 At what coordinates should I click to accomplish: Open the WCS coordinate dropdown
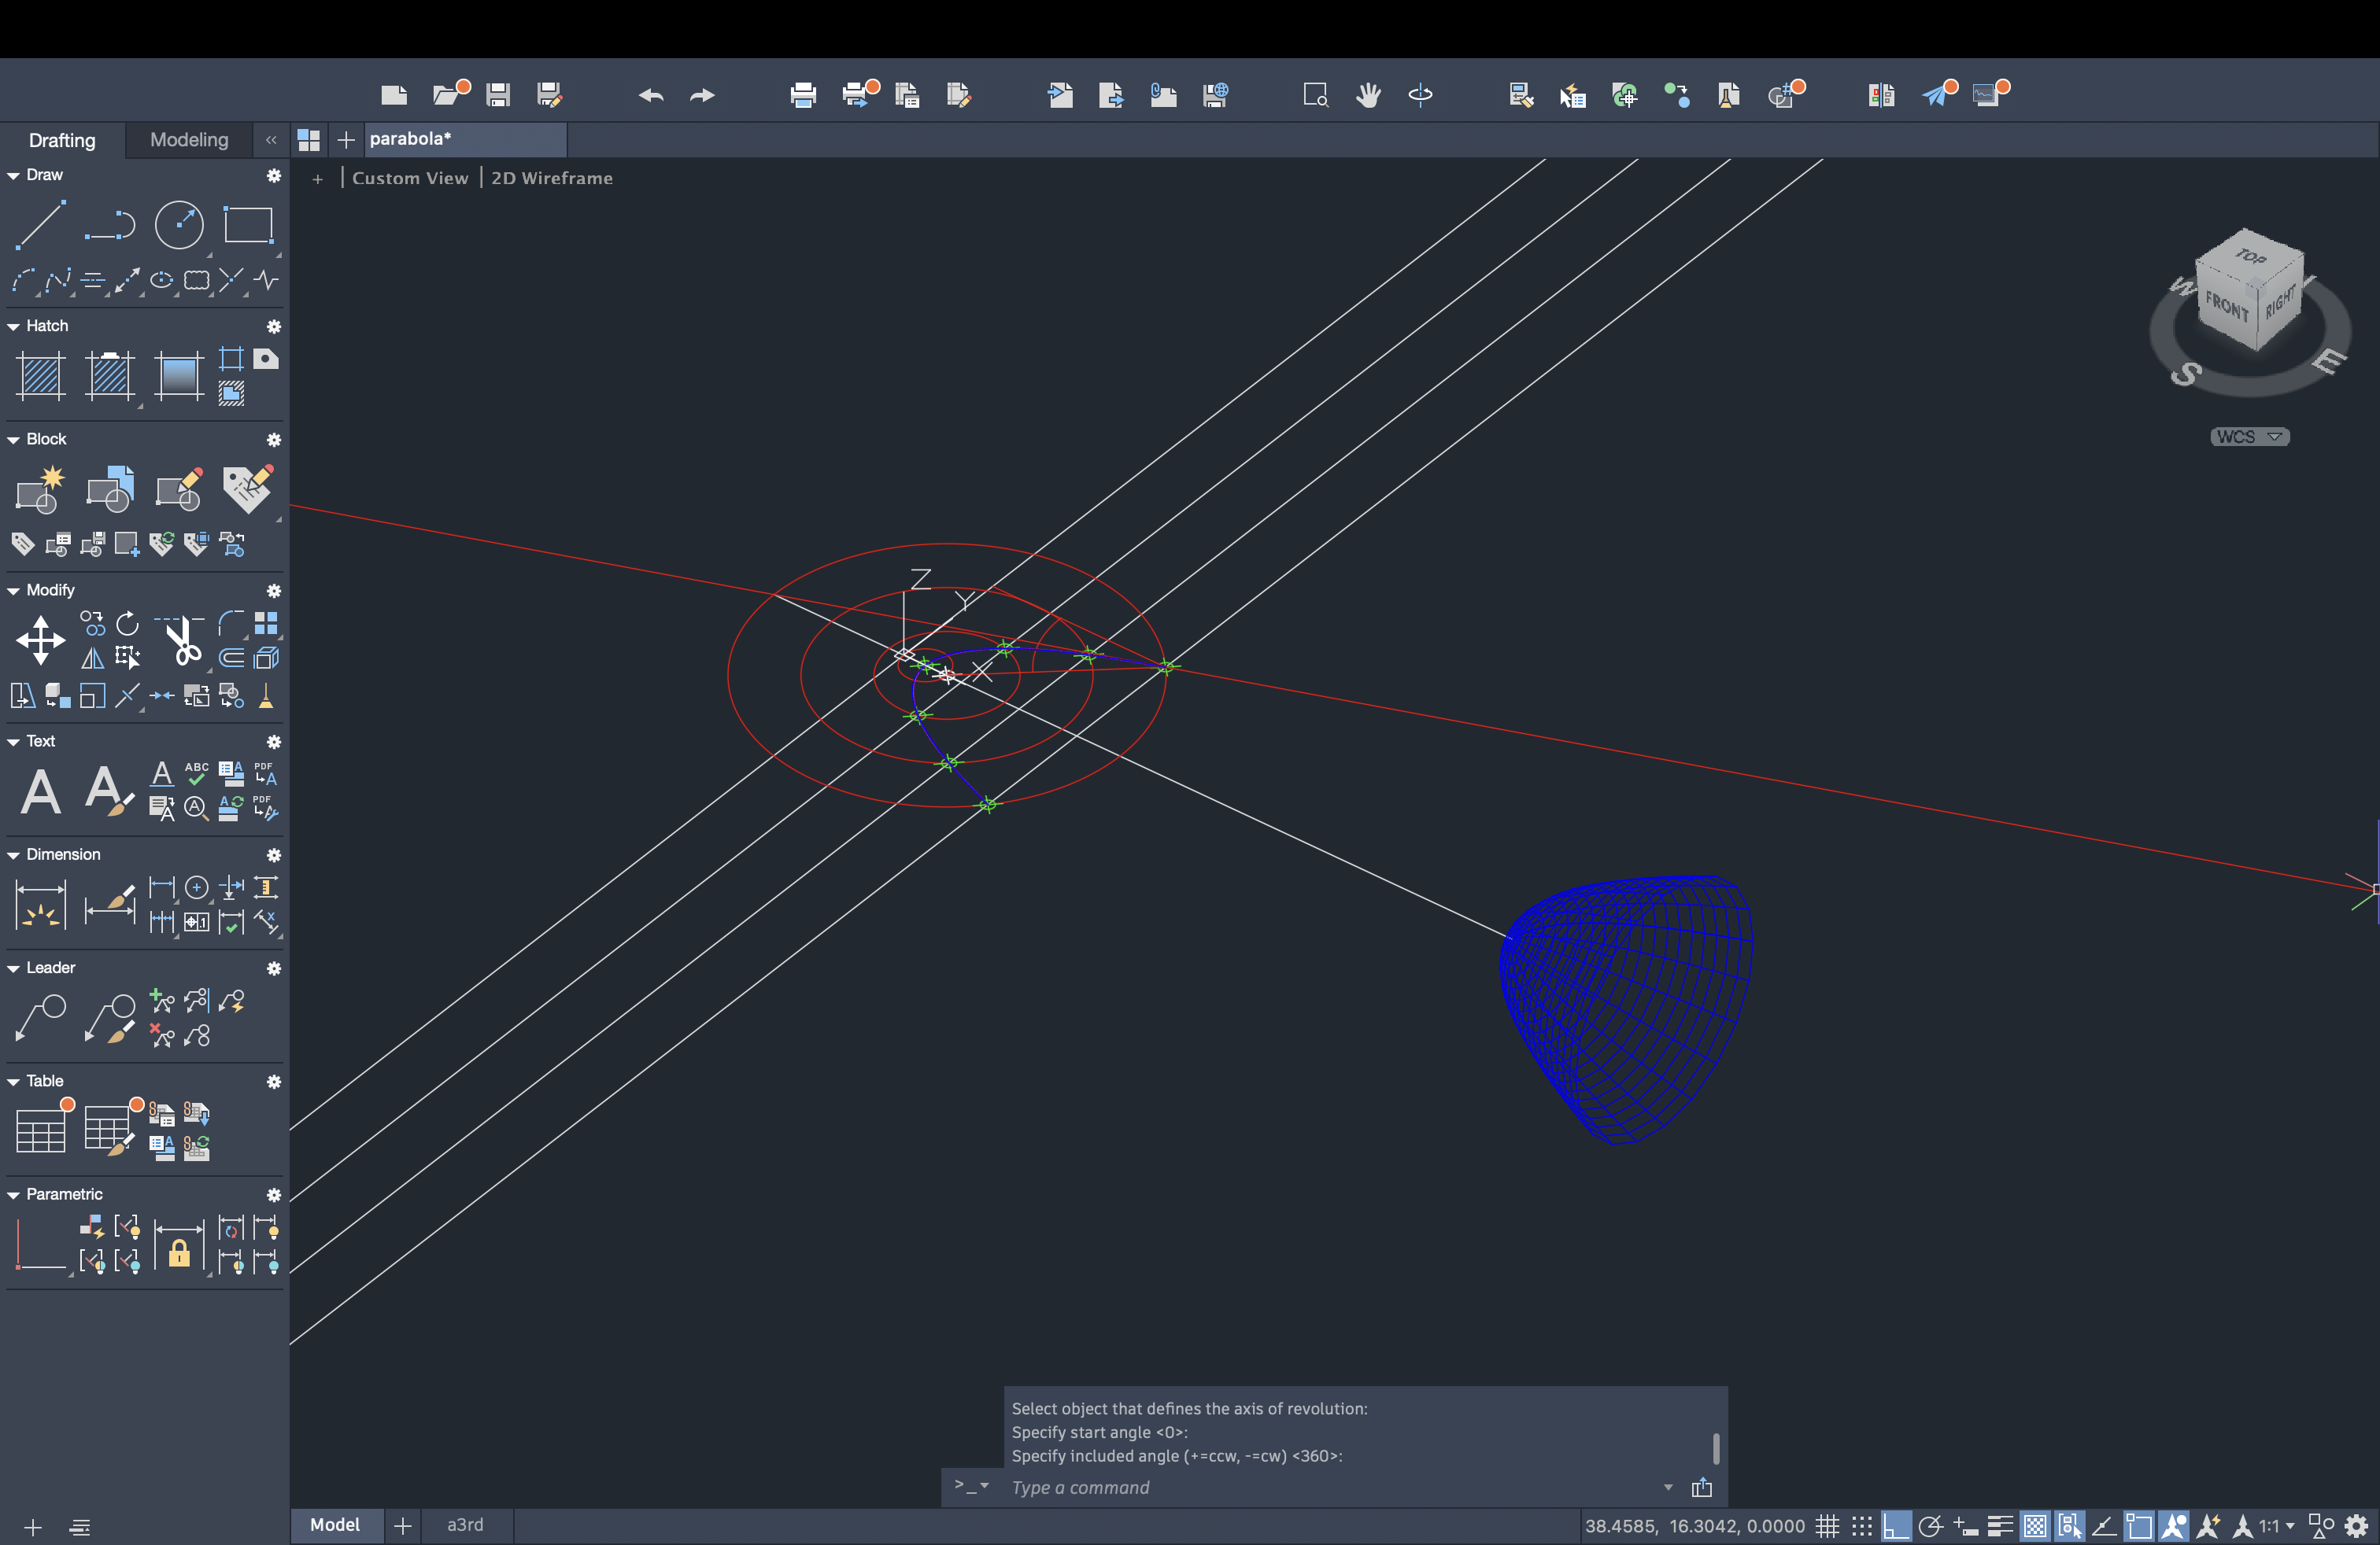pyautogui.click(x=2249, y=437)
